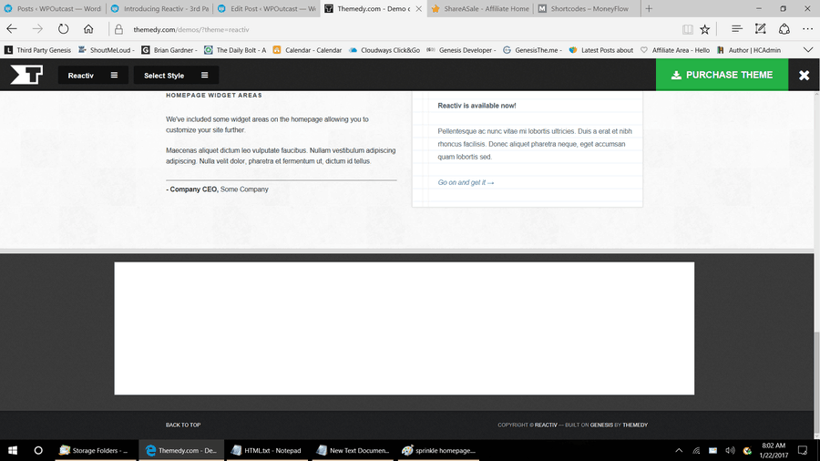Screen dimensions: 820x461
Task: Open the share button in Edge toolbar
Action: pos(784,29)
